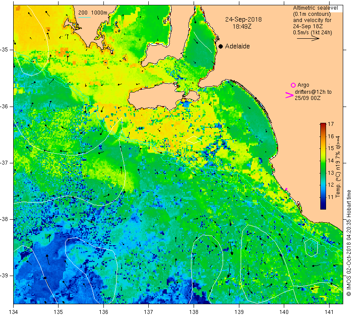Image resolution: width=352 pixels, height=317 pixels.
Task: Click the 11 value on the temperature scale
Action: (x=331, y=197)
